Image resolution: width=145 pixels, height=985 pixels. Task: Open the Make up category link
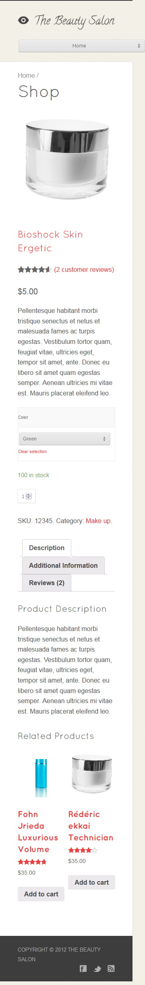pos(98,521)
